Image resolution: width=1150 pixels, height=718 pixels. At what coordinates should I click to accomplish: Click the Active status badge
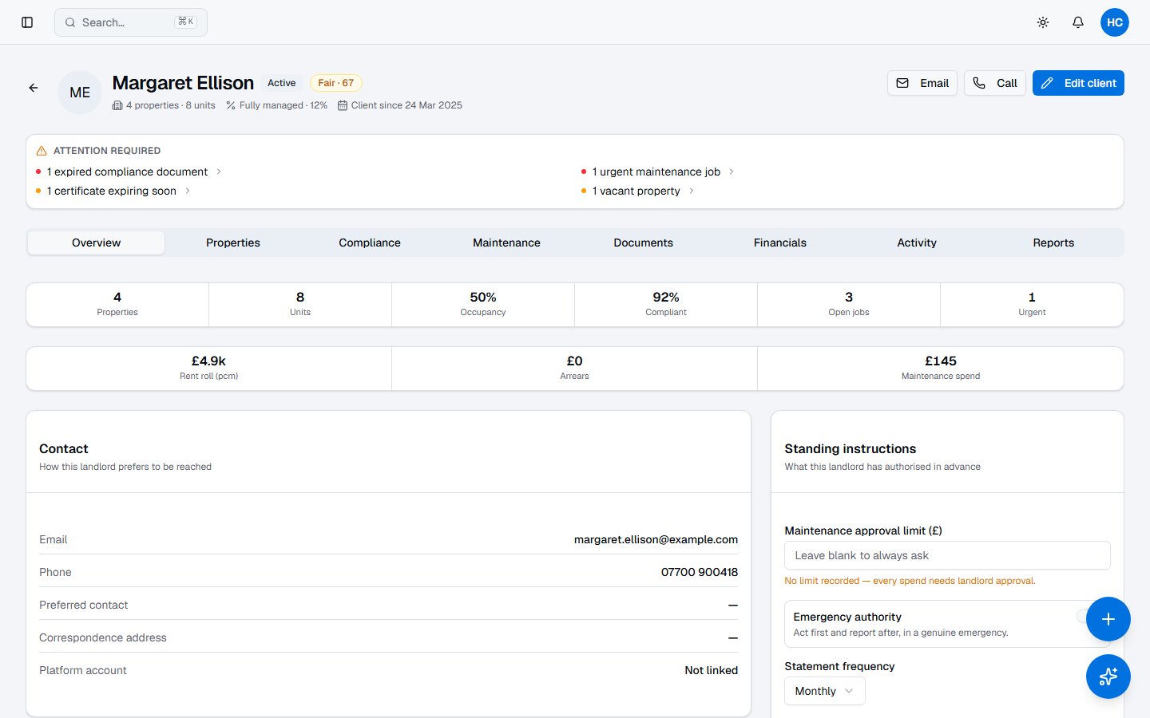tap(281, 83)
